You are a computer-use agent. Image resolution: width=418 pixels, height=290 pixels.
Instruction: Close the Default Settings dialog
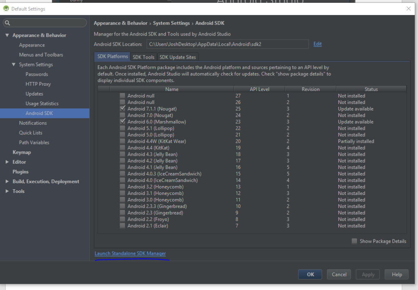tap(408, 9)
